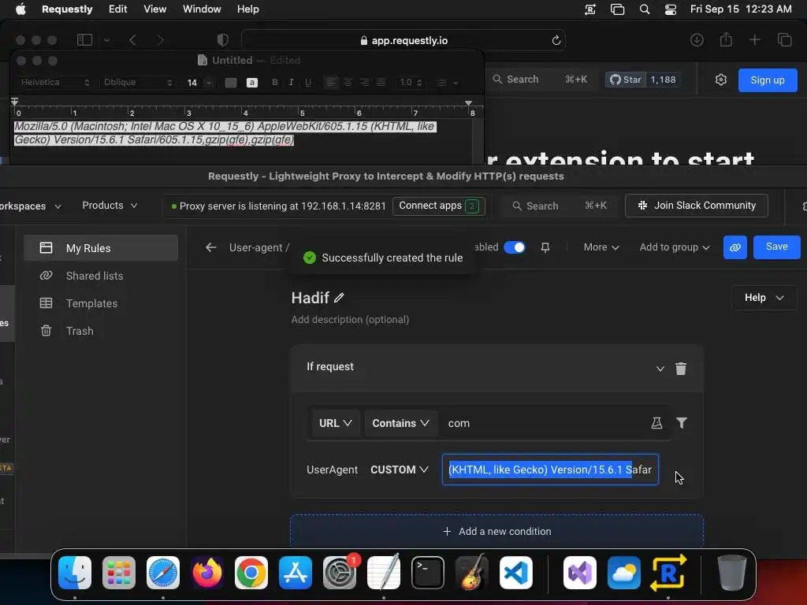The width and height of the screenshot is (807, 605).
Task: Open Launchpad from the dock
Action: (x=119, y=572)
